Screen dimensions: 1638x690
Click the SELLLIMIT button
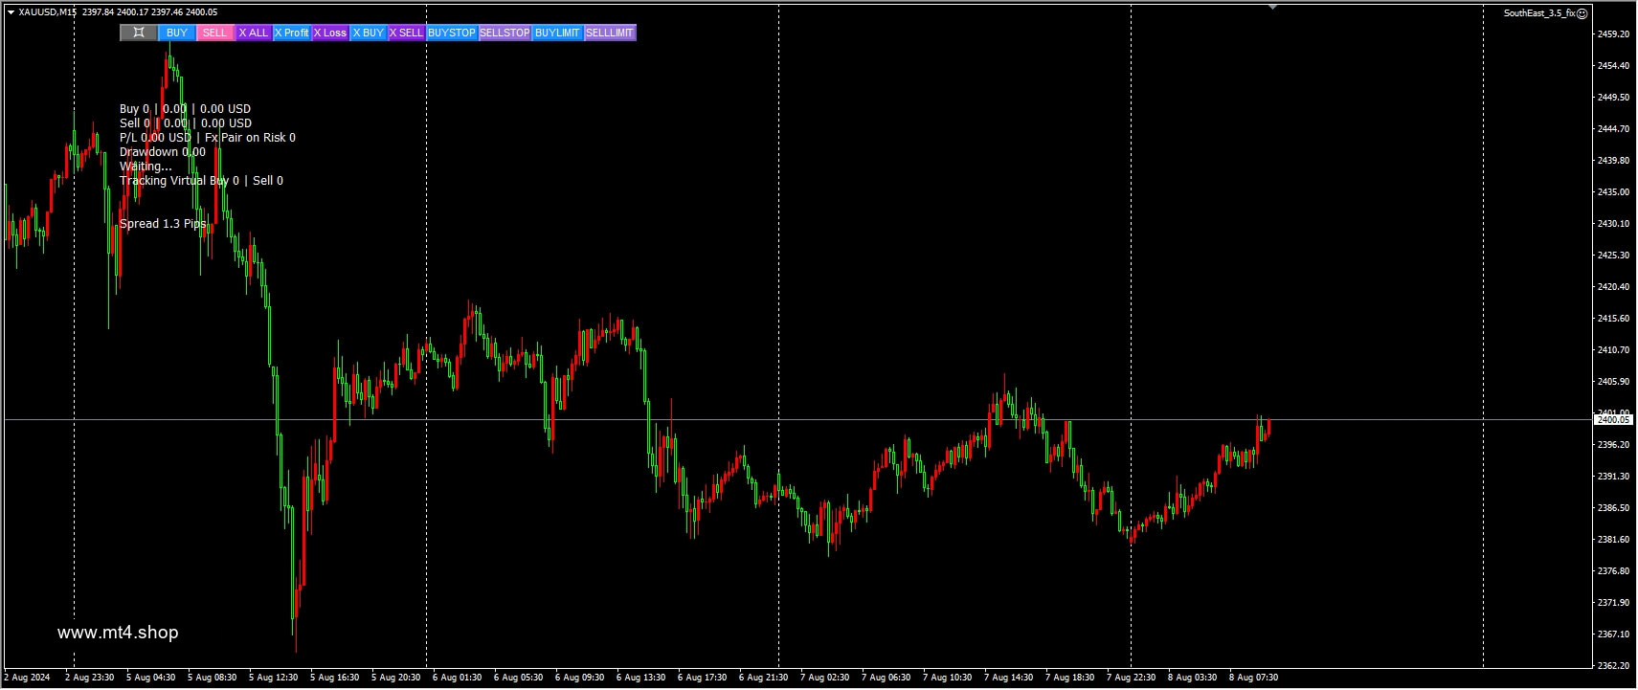point(610,33)
